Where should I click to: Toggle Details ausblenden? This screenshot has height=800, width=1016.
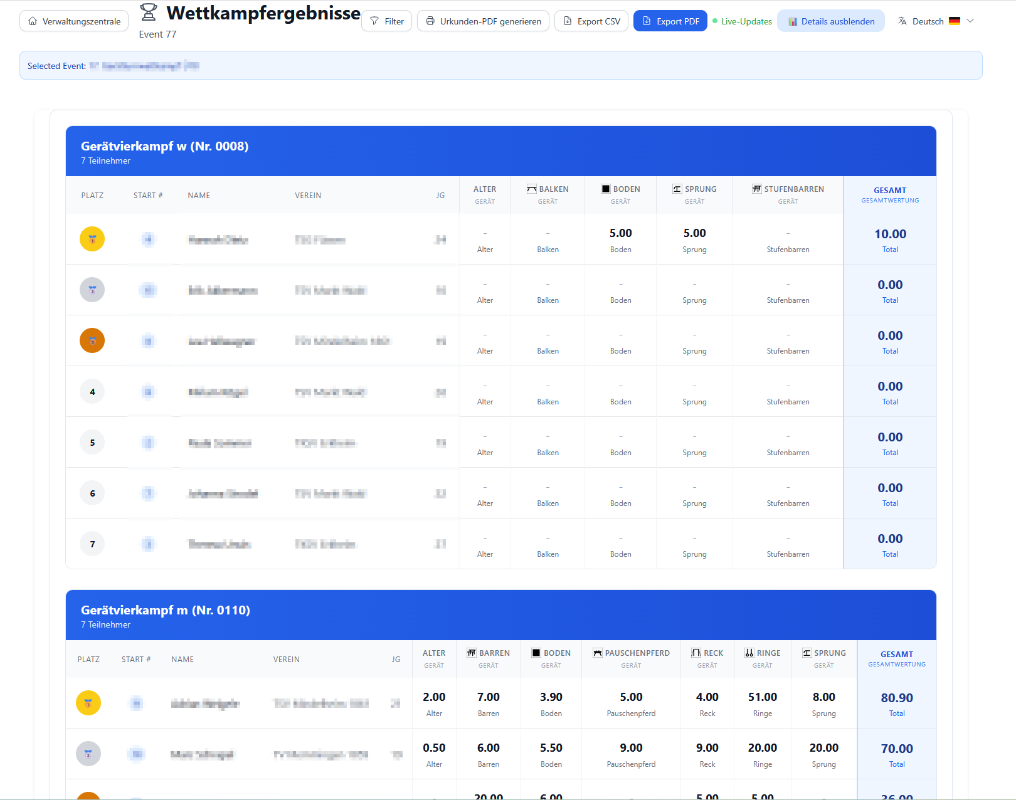pos(831,21)
